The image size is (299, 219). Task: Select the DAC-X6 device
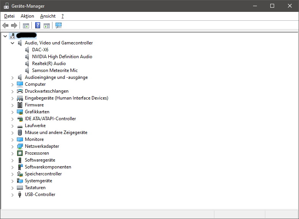40,50
